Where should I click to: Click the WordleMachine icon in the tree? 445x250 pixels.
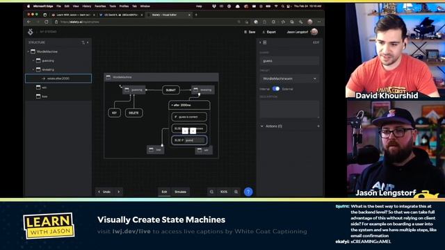(33, 51)
